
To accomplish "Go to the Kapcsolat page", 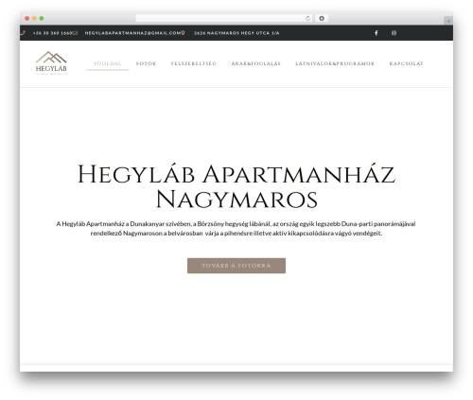I will pos(406,63).
